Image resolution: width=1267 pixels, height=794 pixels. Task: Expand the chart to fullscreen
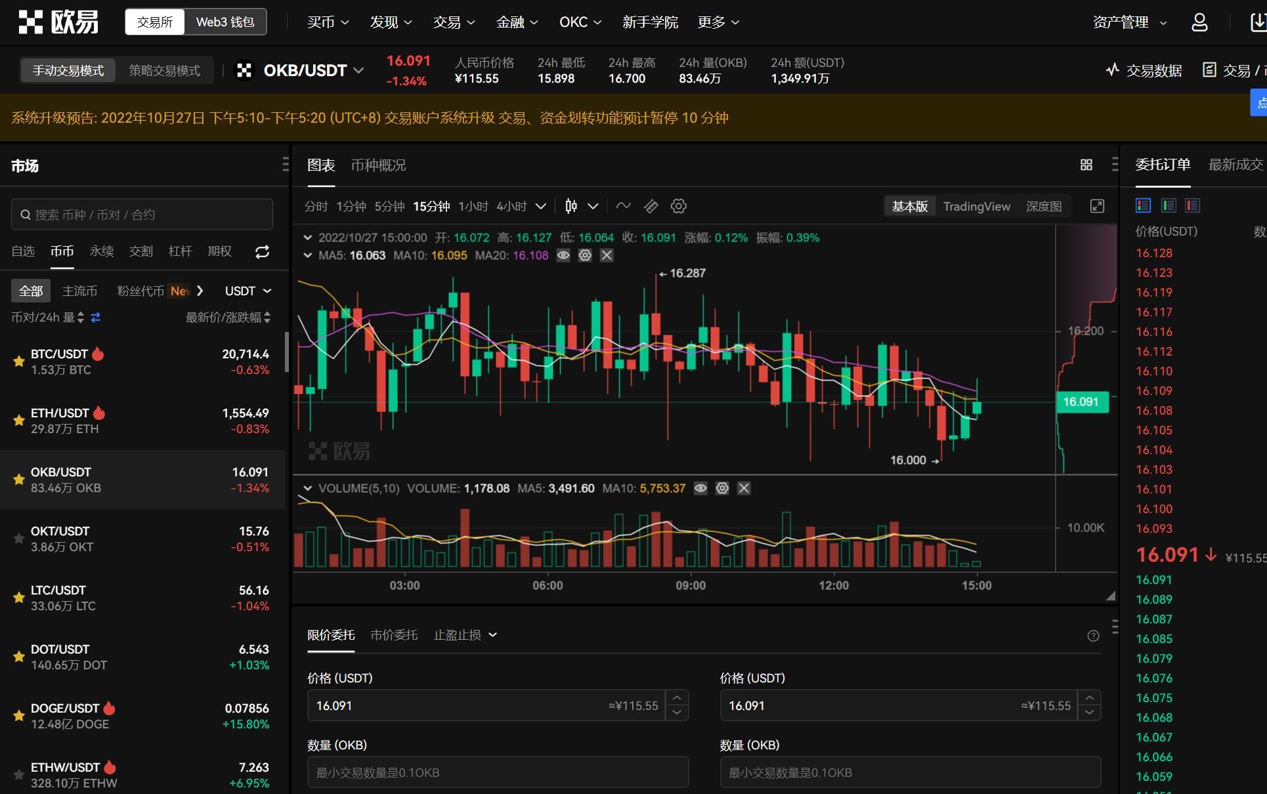[x=1097, y=205]
